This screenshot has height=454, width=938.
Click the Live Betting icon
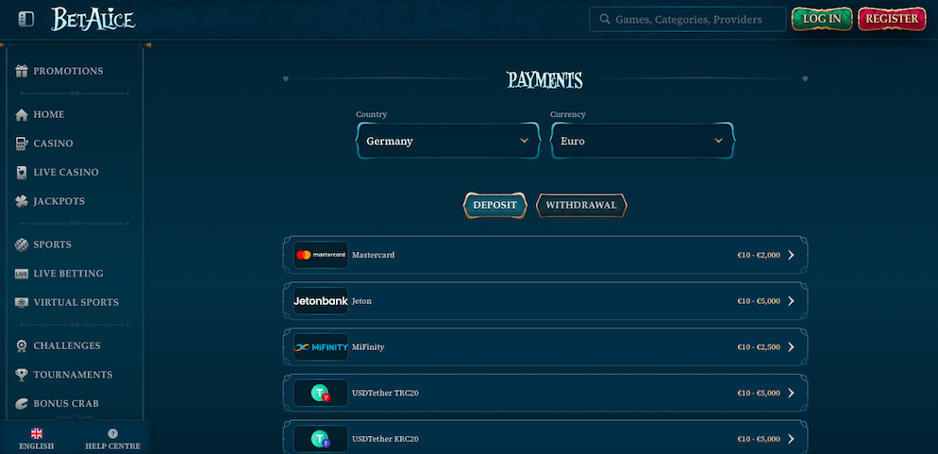point(22,274)
